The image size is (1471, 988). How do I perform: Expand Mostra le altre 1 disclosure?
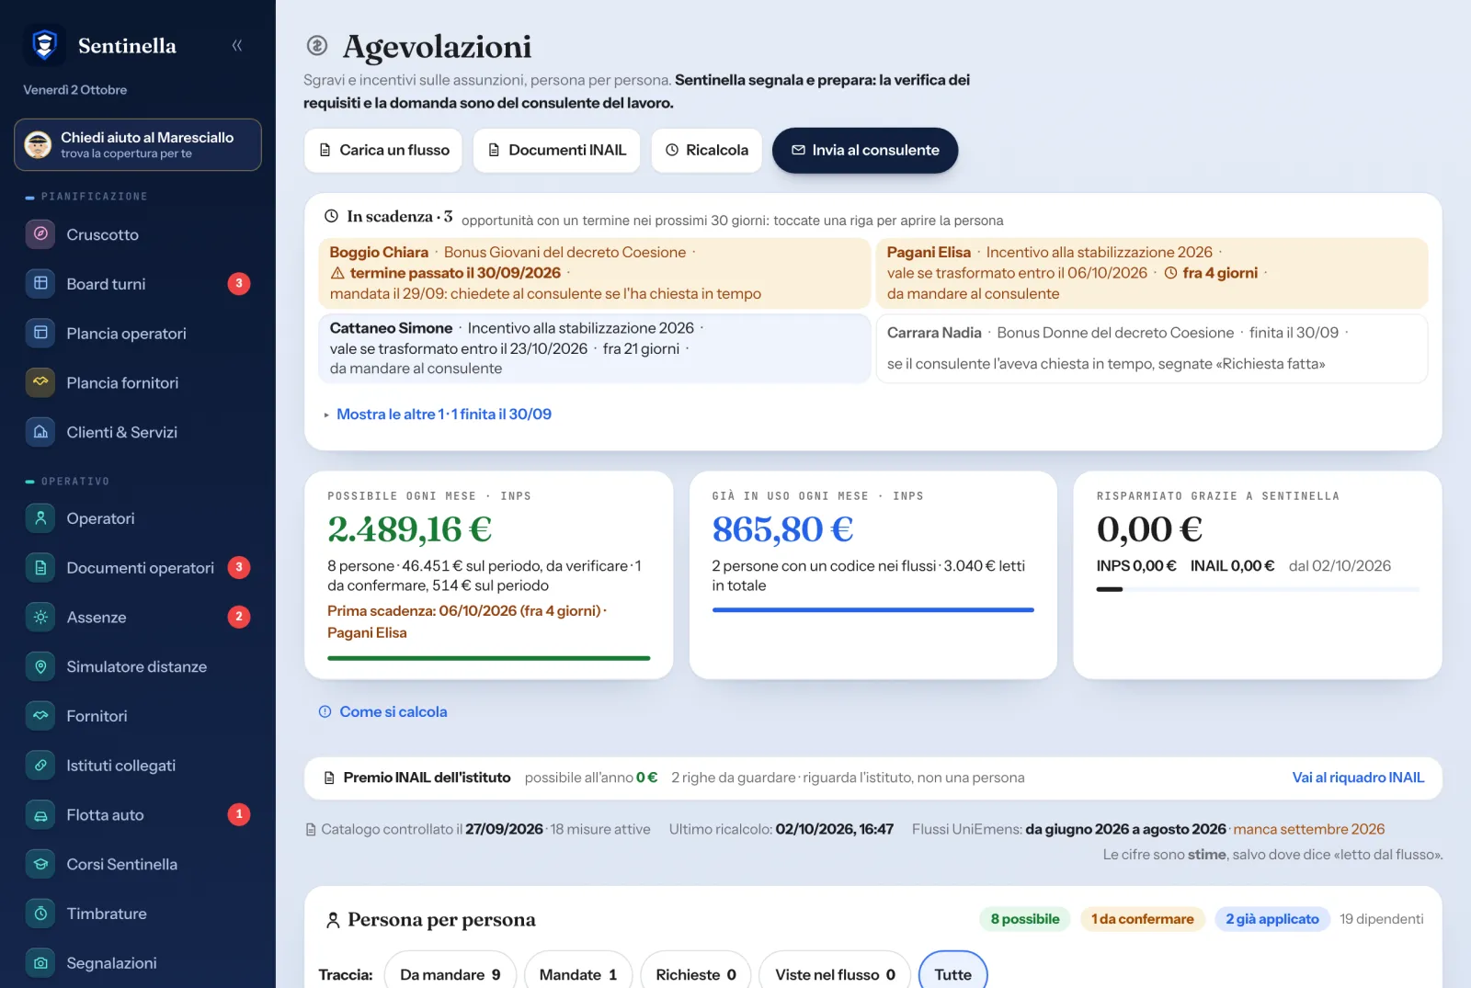point(438,415)
